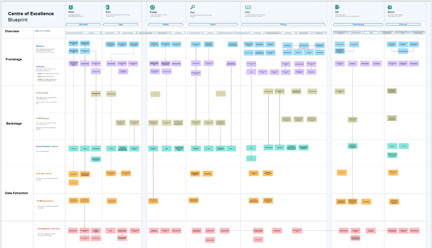This screenshot has height=248, width=432.
Task: Click the 'Interactions' sub-row heading
Action: [x=40, y=67]
